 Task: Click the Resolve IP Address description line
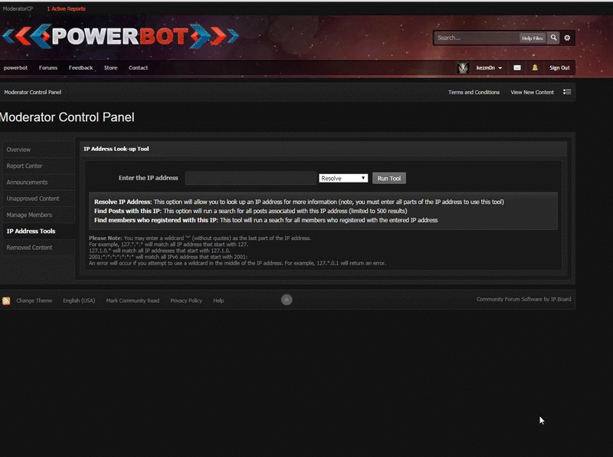[x=299, y=202]
